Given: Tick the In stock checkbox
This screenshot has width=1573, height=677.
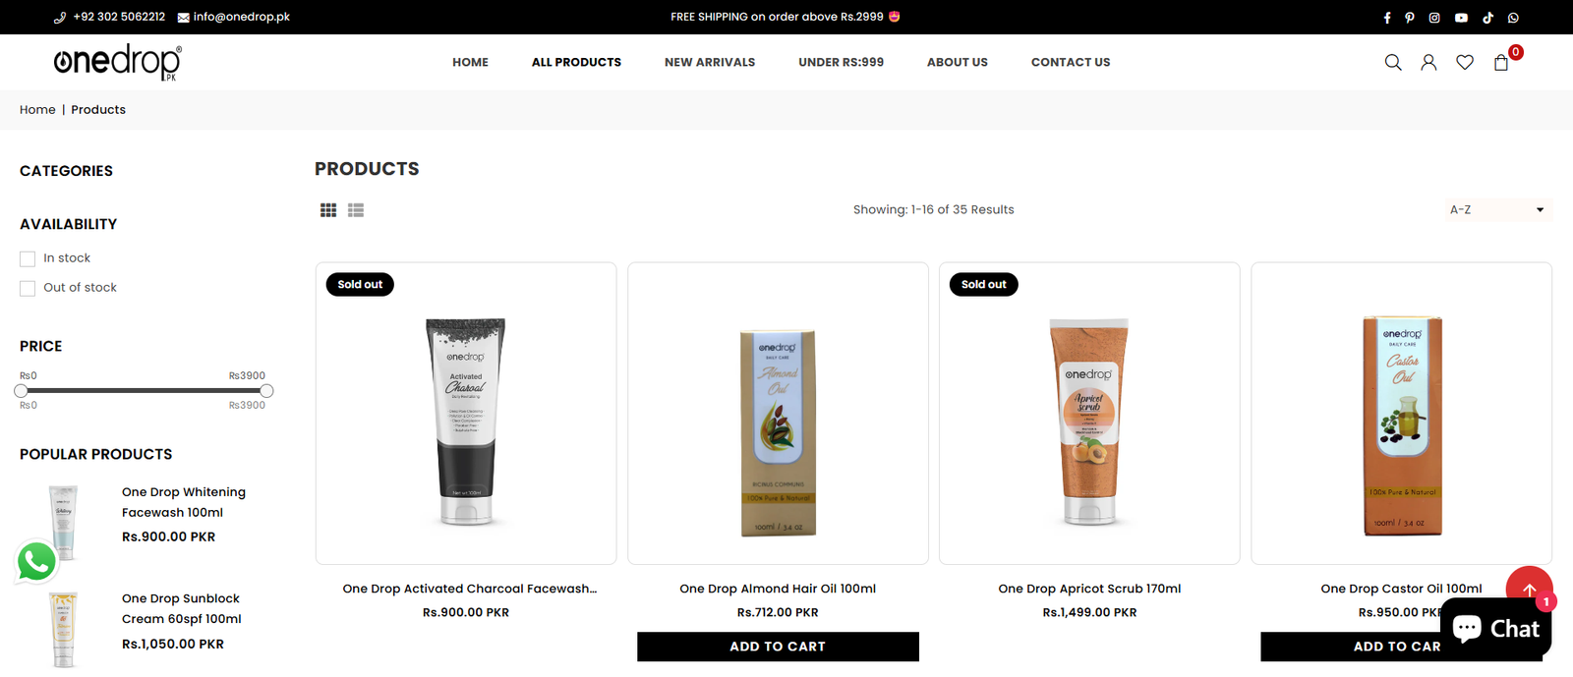Looking at the screenshot, I should point(28,258).
